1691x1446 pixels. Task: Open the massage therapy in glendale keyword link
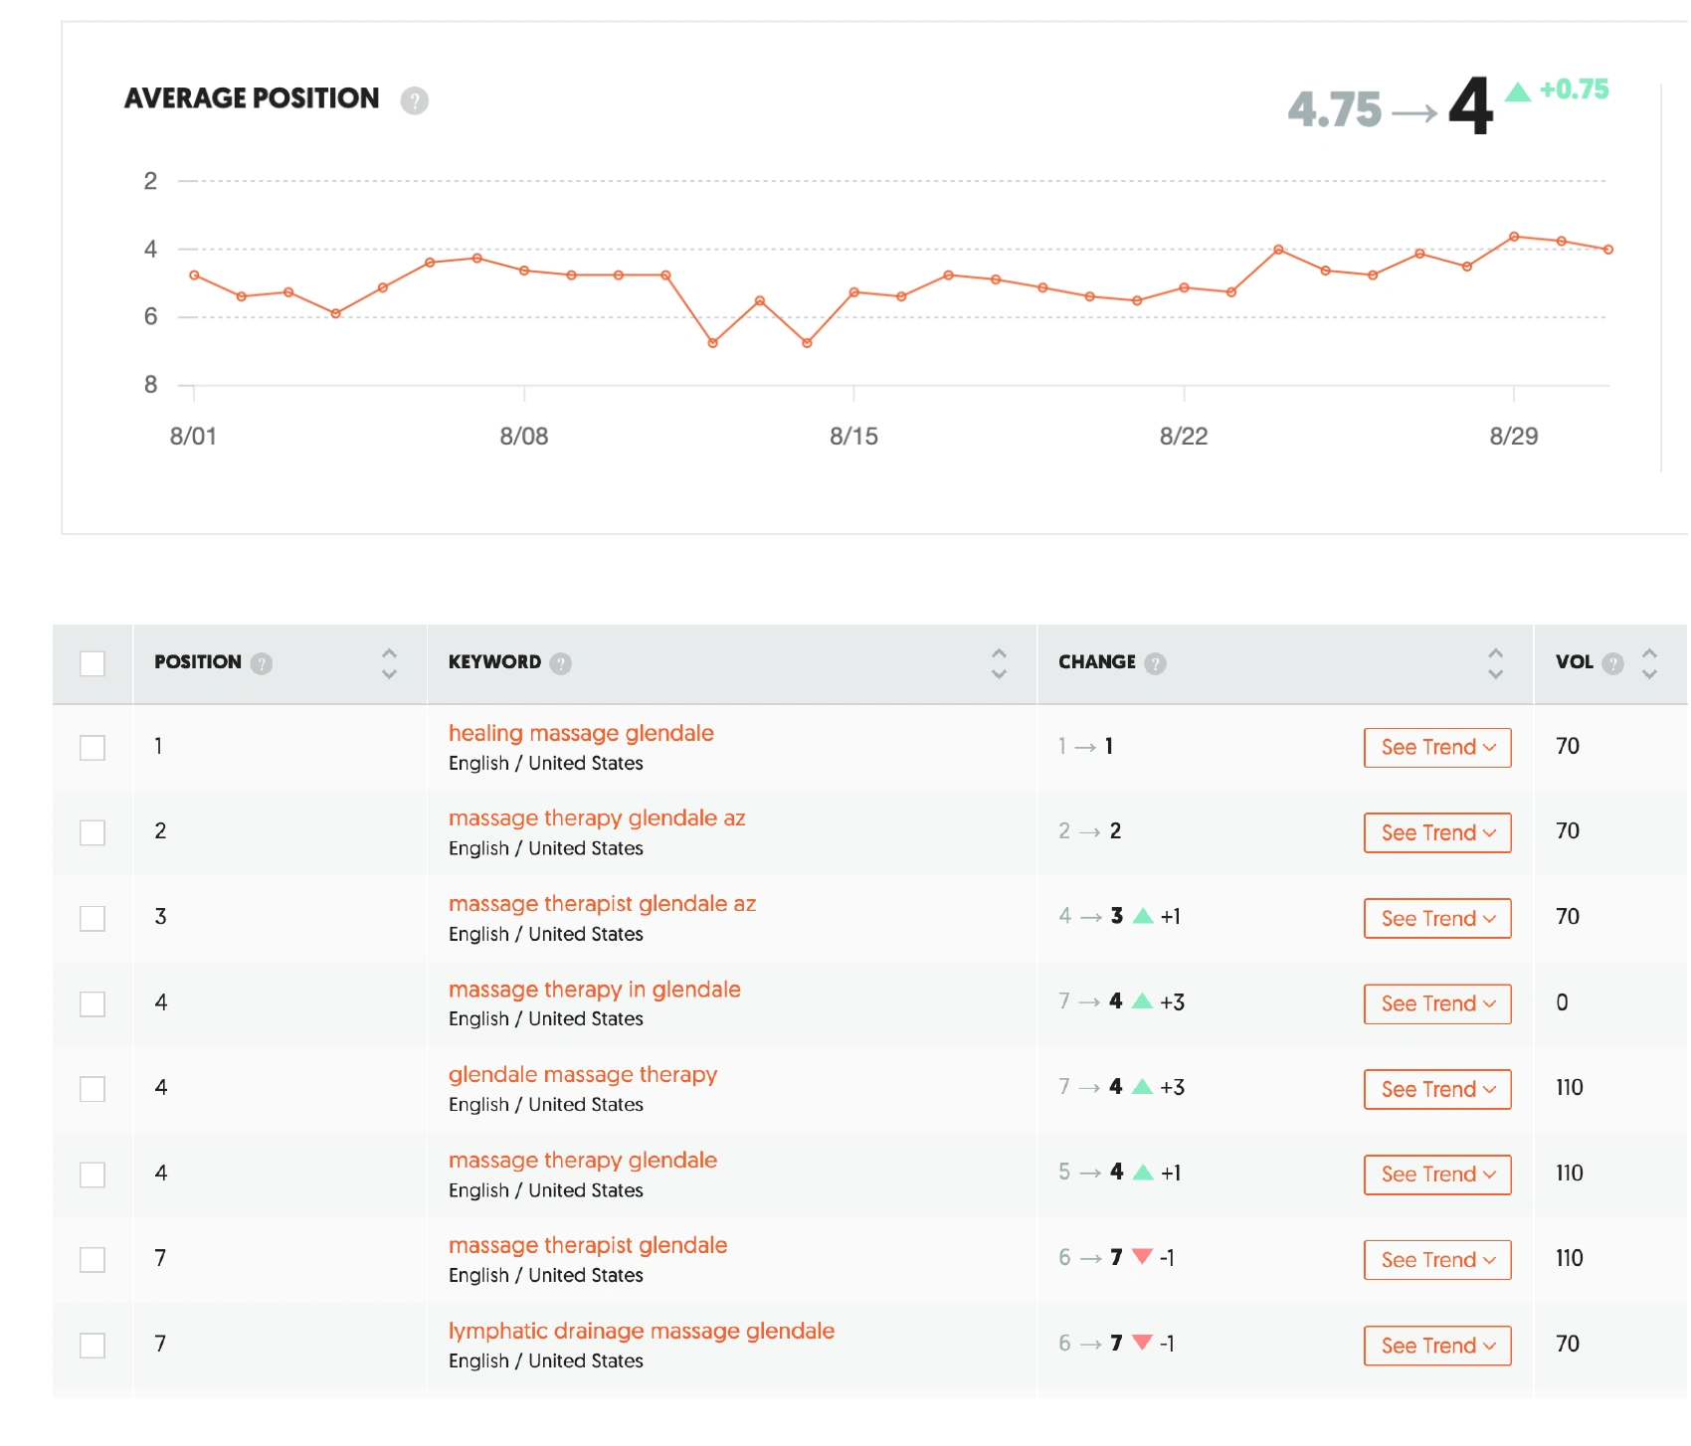tap(594, 990)
